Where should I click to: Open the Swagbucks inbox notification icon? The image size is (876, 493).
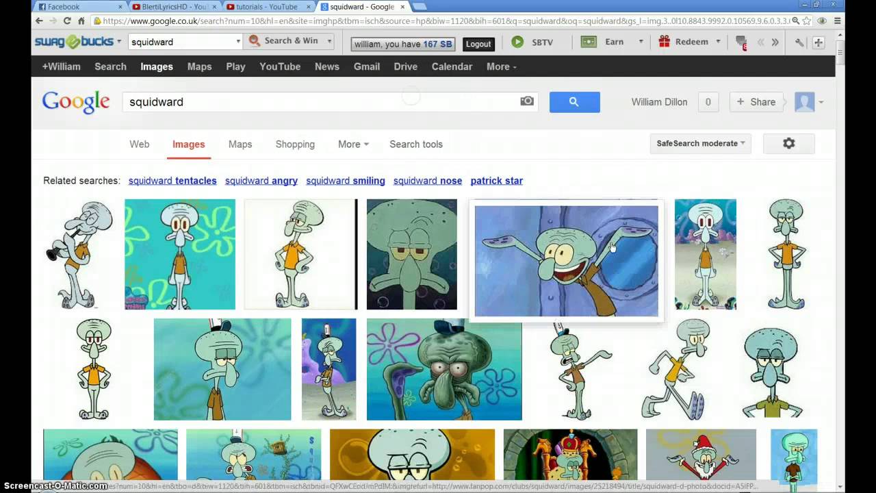coord(741,42)
